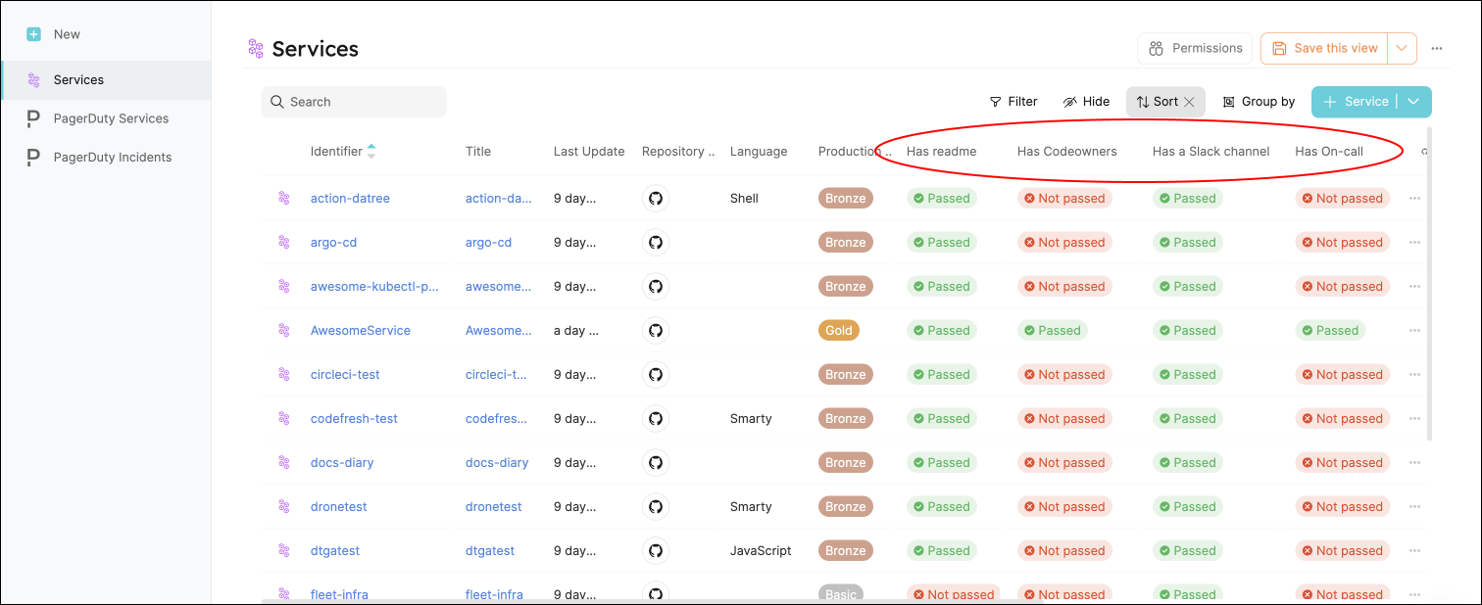Image resolution: width=1482 pixels, height=605 pixels.
Task: Click the plus icon next to New
Action: [34, 34]
